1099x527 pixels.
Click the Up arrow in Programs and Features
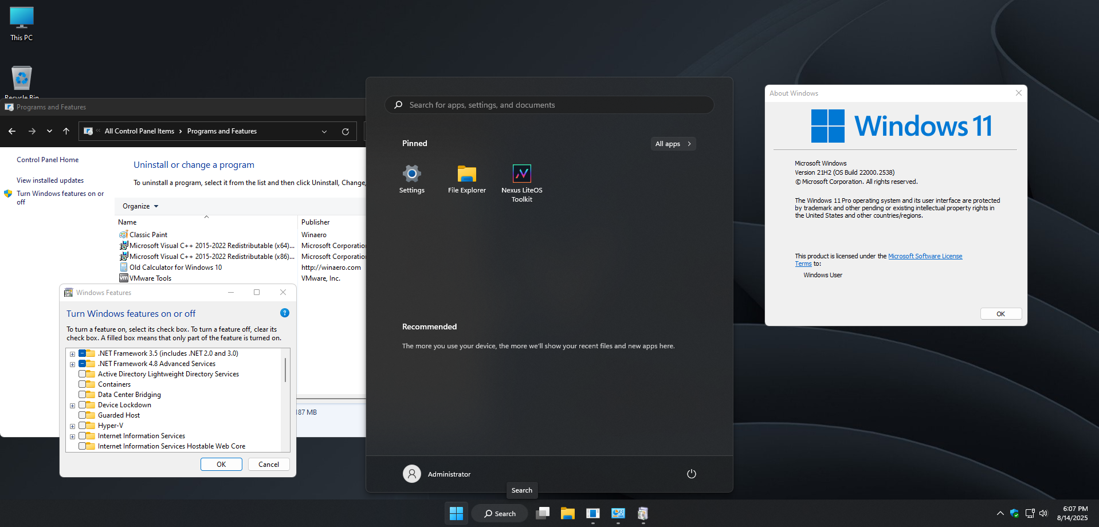click(66, 131)
